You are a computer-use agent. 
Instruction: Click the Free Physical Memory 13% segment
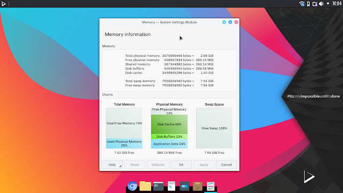point(169,112)
